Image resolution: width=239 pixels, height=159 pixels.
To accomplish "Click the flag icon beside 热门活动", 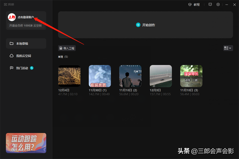I will 12,68.
